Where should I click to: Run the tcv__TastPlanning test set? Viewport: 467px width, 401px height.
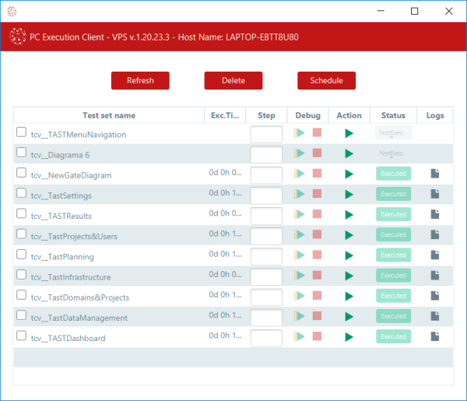pyautogui.click(x=349, y=255)
